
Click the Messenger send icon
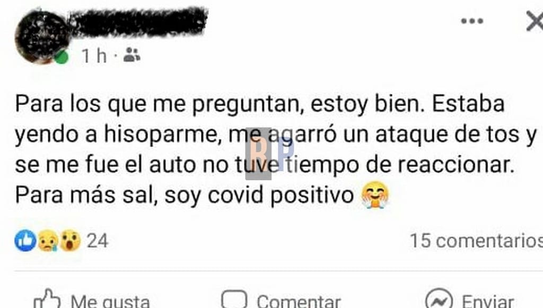pyautogui.click(x=439, y=299)
